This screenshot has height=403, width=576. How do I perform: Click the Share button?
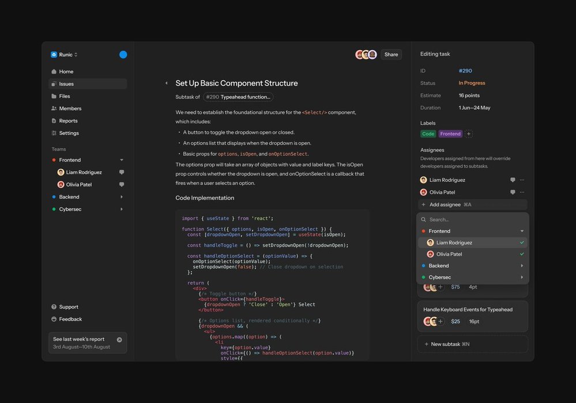[x=391, y=55]
